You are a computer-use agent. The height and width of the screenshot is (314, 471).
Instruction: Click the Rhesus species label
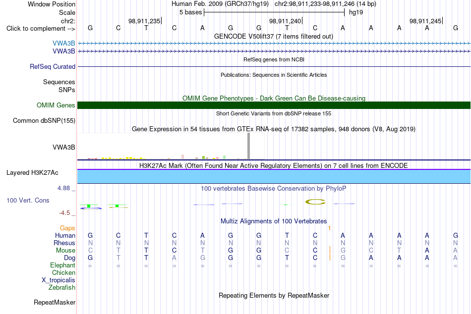click(64, 243)
